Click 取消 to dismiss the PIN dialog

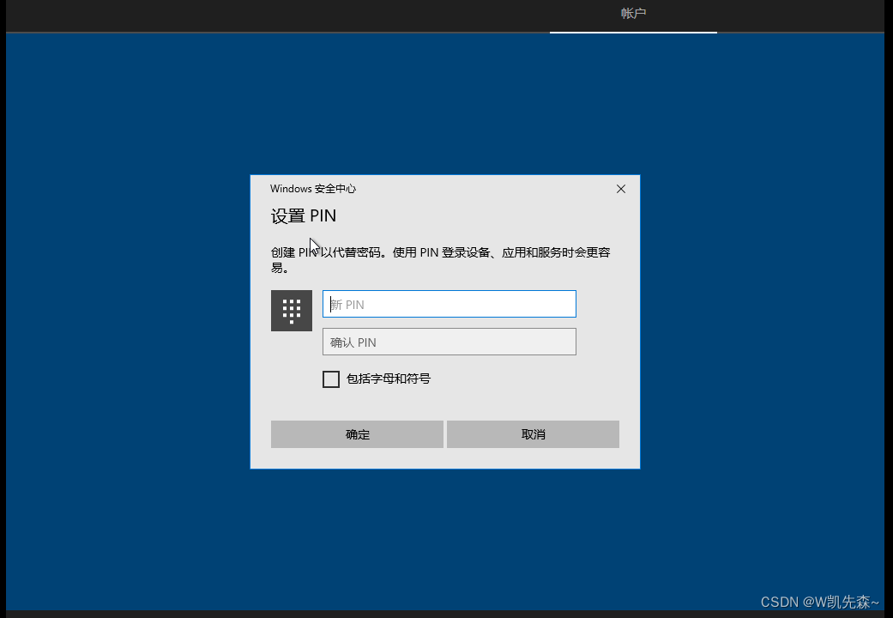pos(532,433)
